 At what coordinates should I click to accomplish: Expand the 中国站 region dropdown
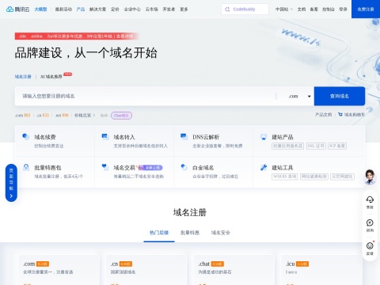284,9
